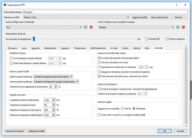192x138 pixels.
Task: Switch to the Riempimento tab
Action: coord(50,48)
